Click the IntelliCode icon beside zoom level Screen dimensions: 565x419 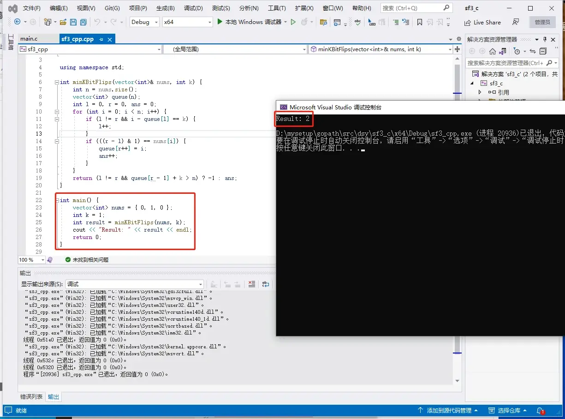click(x=50, y=260)
